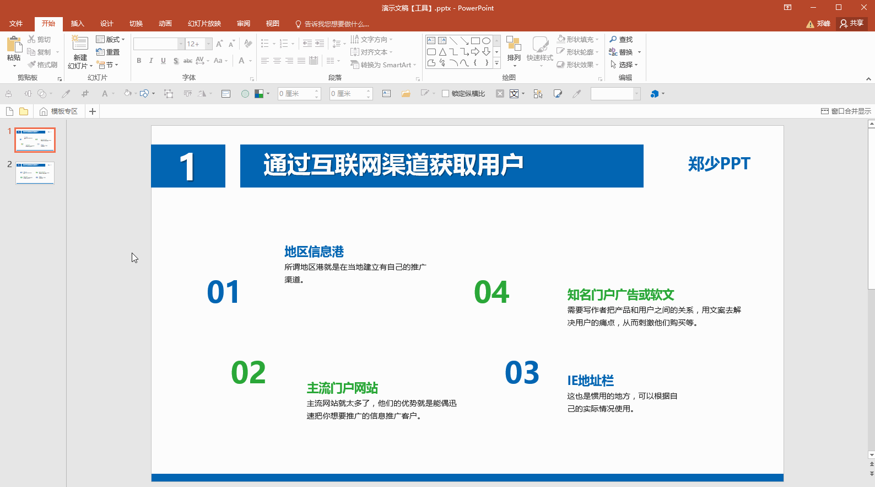
Task: Click the 查找 (Find) magnifier
Action: pyautogui.click(x=621, y=39)
